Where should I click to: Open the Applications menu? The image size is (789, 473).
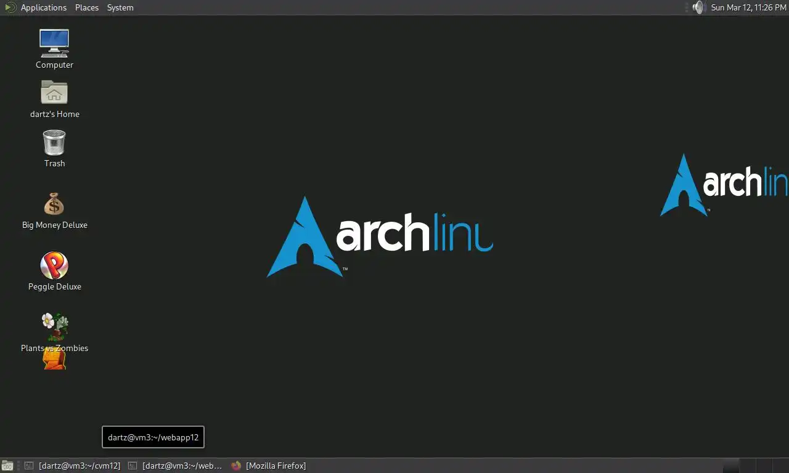tap(43, 7)
